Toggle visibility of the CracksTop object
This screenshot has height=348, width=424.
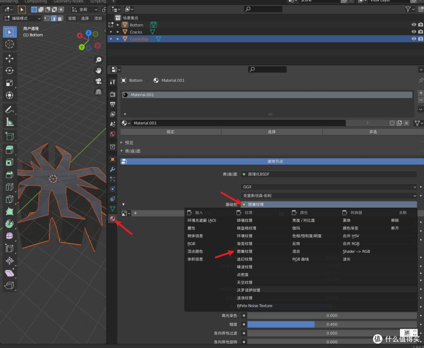click(x=414, y=39)
